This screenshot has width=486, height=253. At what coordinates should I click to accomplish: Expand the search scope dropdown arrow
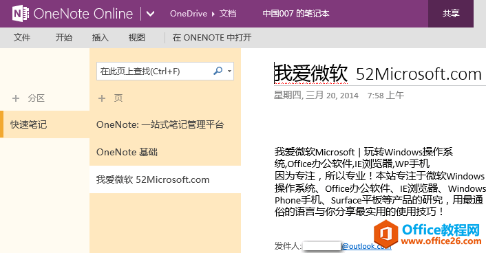coord(229,71)
